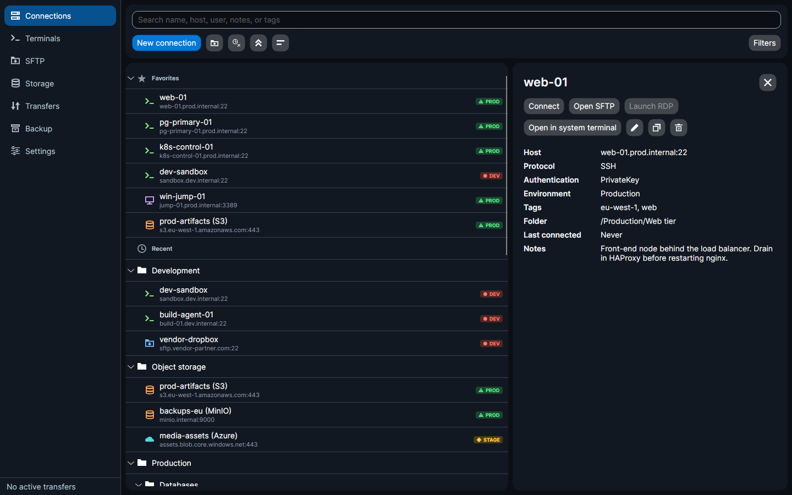Click Open in system terminal
This screenshot has width=792, height=495.
tap(572, 128)
